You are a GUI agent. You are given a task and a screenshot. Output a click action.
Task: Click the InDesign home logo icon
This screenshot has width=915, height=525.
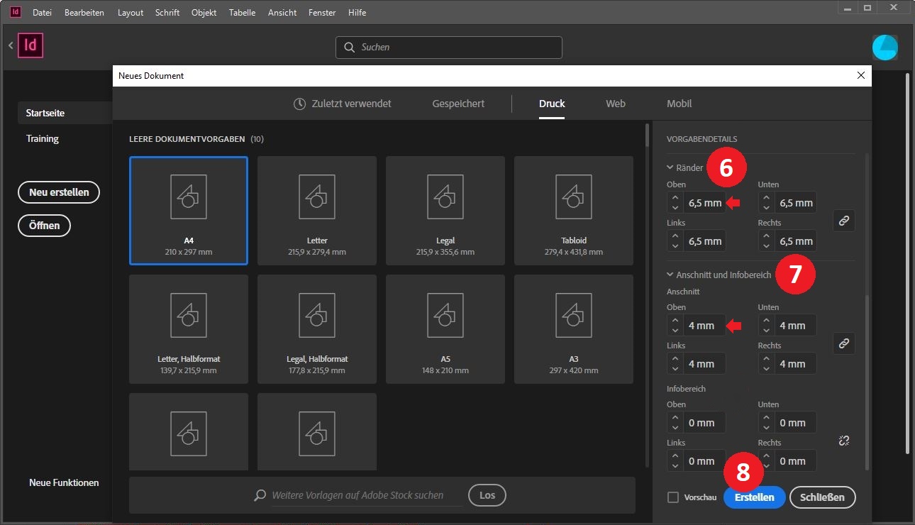coord(31,47)
